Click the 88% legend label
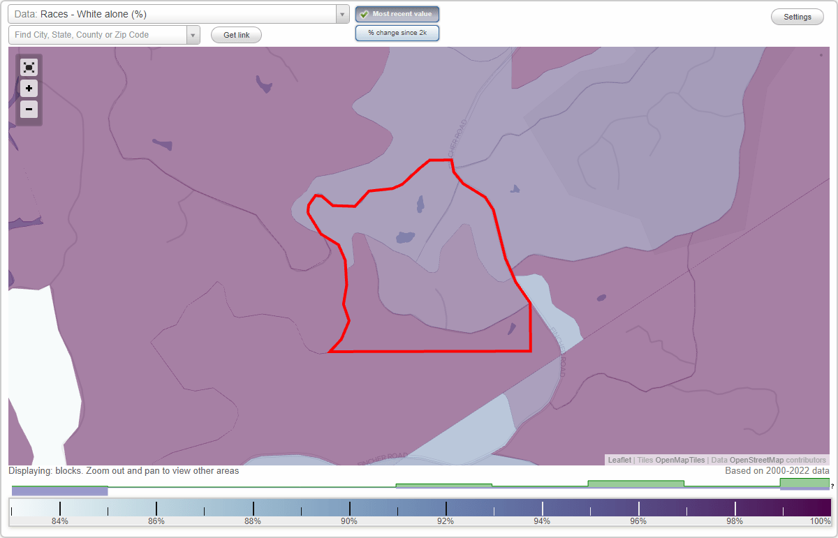Image resolution: width=838 pixels, height=538 pixels. pyautogui.click(x=253, y=521)
